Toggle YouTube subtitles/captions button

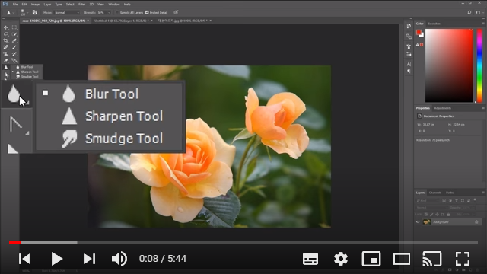pos(310,259)
